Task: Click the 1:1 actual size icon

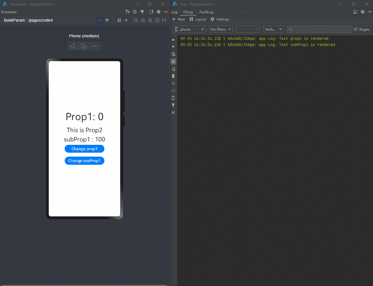Action: click(164, 20)
